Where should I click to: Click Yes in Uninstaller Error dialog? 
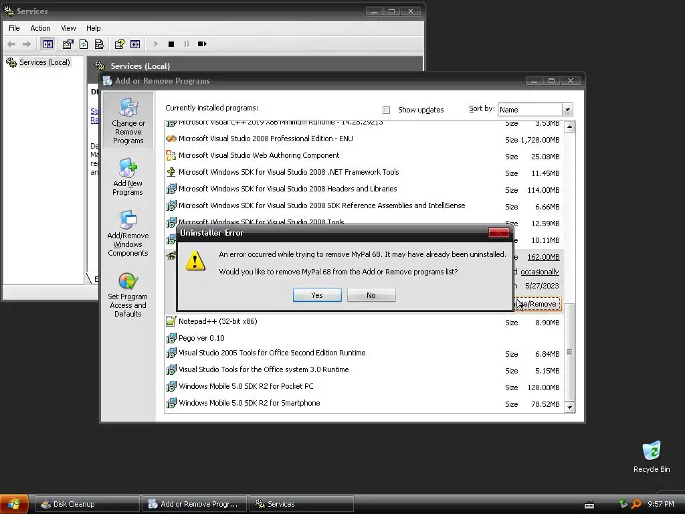(317, 295)
